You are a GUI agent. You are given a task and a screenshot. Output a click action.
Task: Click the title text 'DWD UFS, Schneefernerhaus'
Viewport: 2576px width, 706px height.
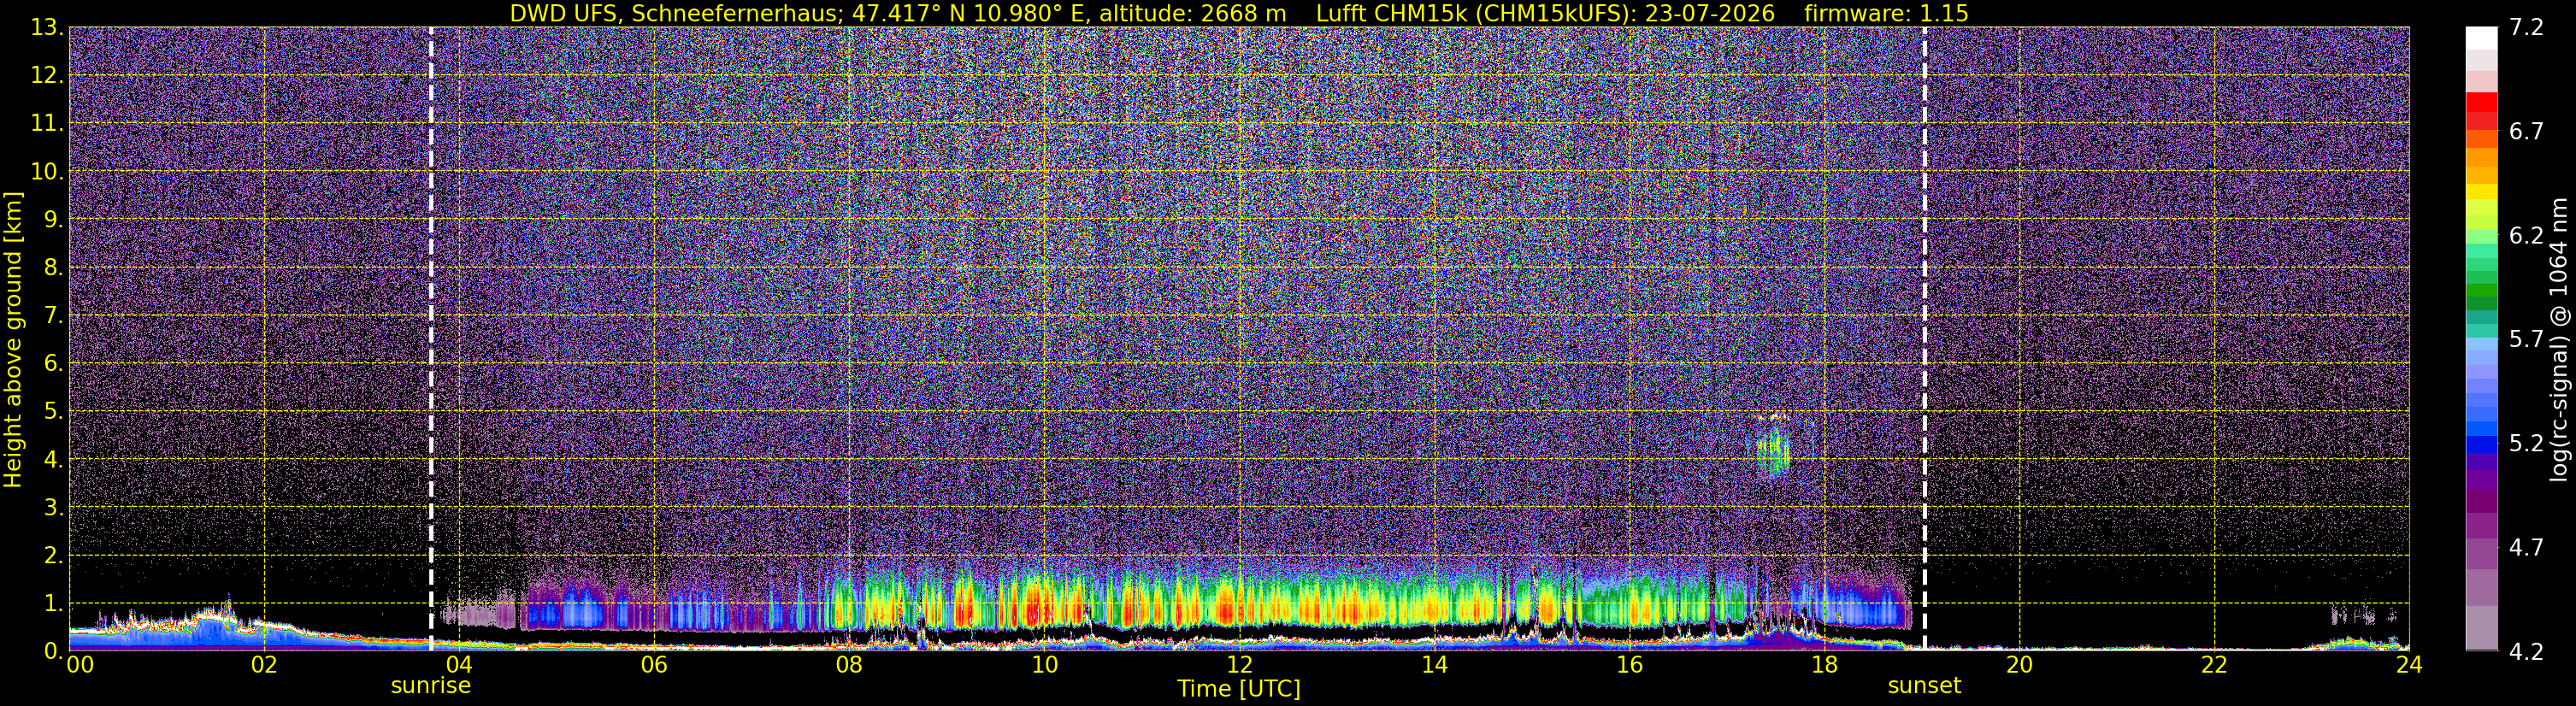pyautogui.click(x=674, y=13)
